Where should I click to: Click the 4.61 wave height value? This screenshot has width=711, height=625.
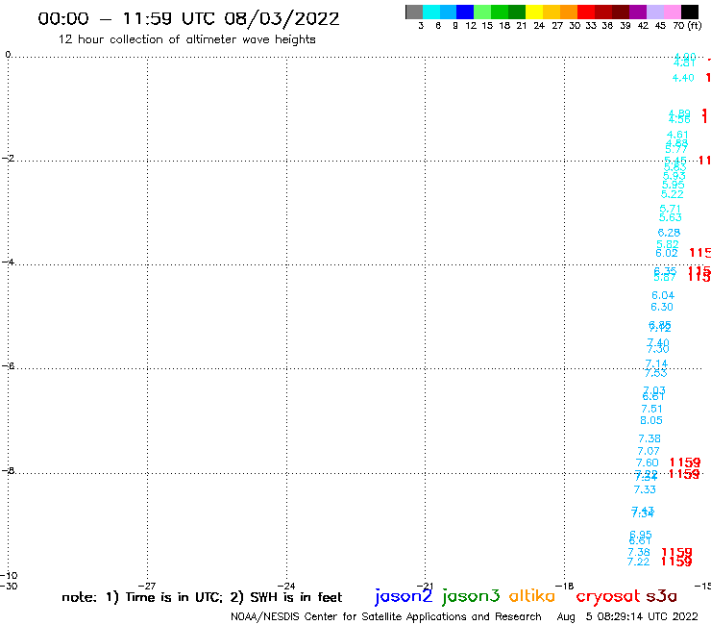pos(677,135)
